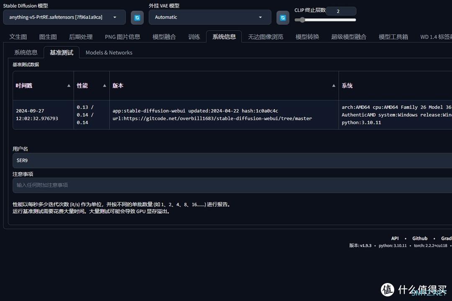Screen dimensions: 452x301
Task: Refresh the Stable Diffusion model list
Action: pos(137,18)
